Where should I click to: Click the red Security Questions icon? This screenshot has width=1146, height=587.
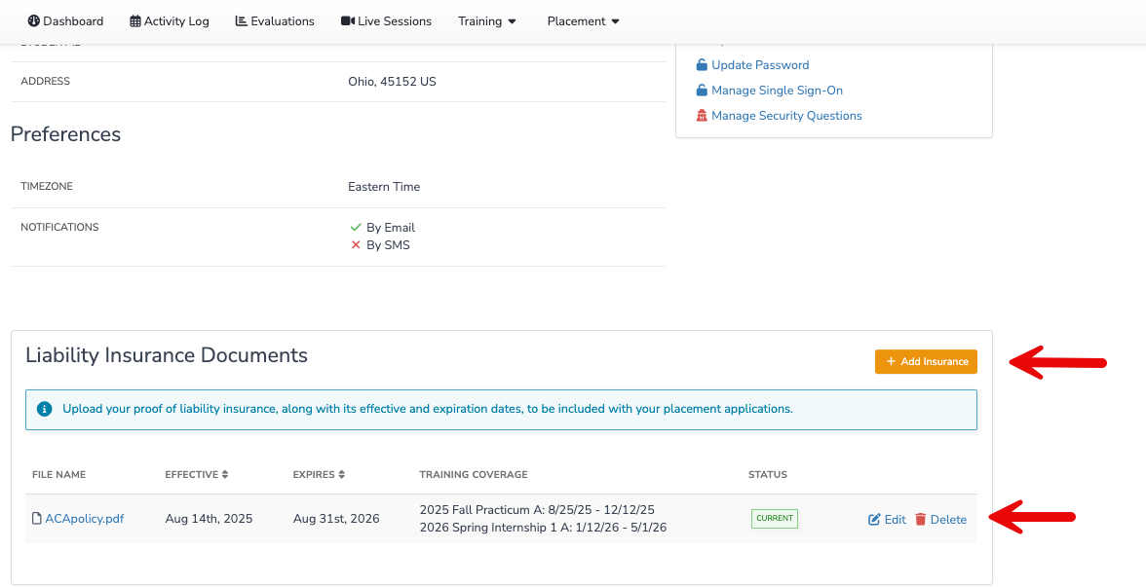coord(702,115)
